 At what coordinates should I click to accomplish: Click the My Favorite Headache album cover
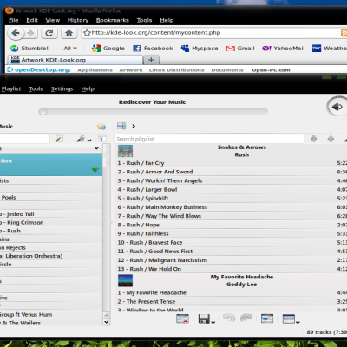[125, 280]
